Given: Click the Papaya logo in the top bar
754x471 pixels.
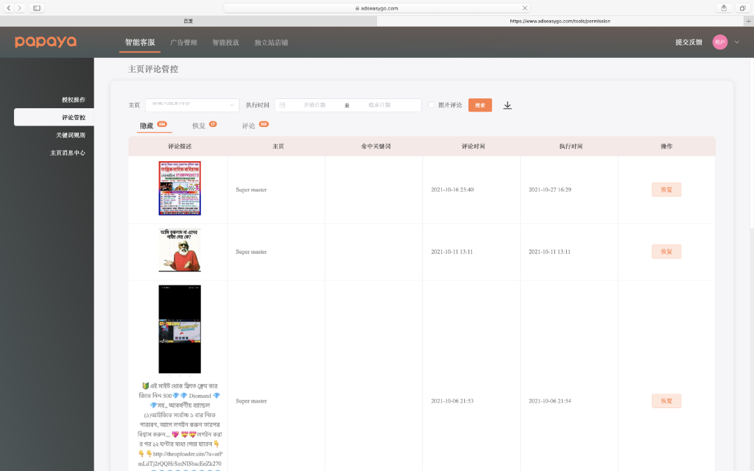Looking at the screenshot, I should [45, 41].
